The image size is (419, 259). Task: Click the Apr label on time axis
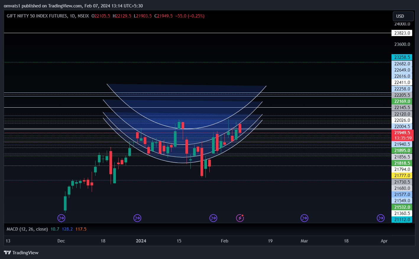[384, 241]
